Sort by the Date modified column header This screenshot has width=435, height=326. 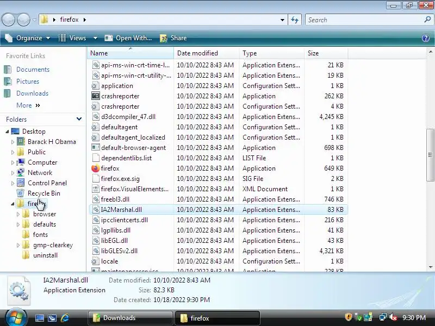[x=206, y=53]
